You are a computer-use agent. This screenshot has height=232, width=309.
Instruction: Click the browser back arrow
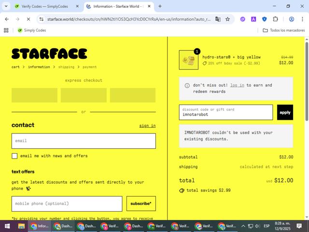pos(7,19)
